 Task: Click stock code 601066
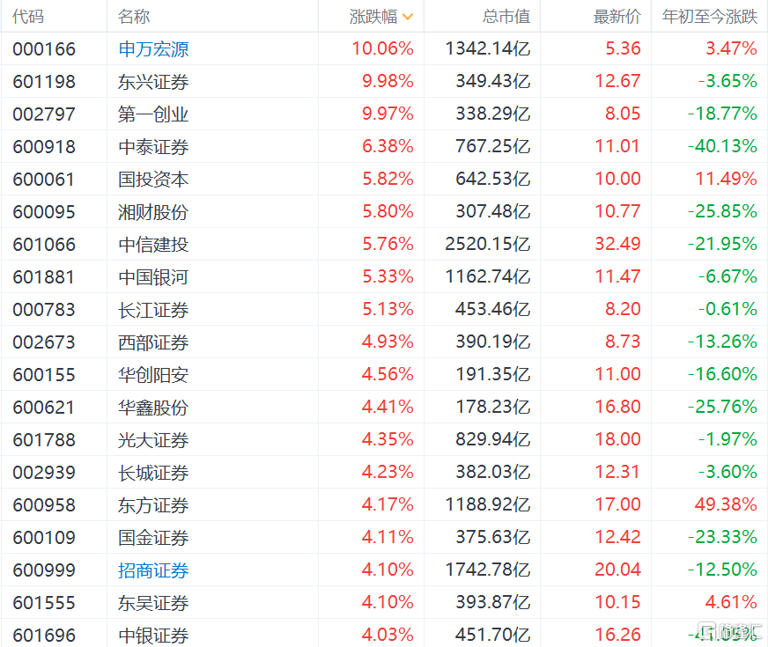click(x=44, y=244)
